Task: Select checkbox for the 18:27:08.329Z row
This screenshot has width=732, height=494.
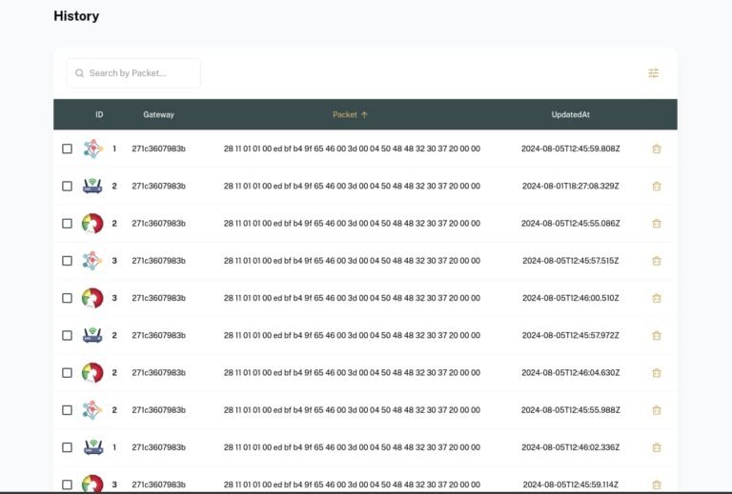Action: (x=67, y=186)
